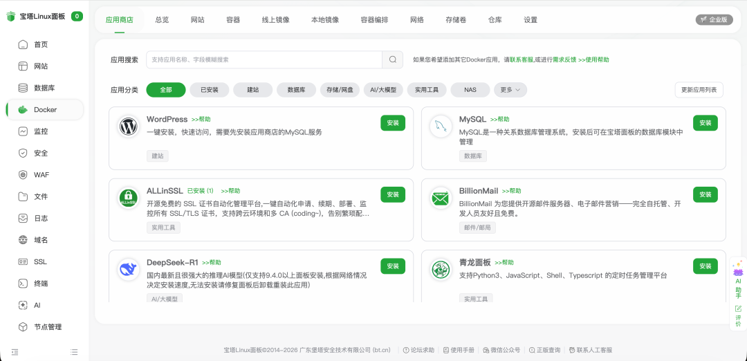Open the 设置 tab
The image size is (747, 361).
point(531,20)
